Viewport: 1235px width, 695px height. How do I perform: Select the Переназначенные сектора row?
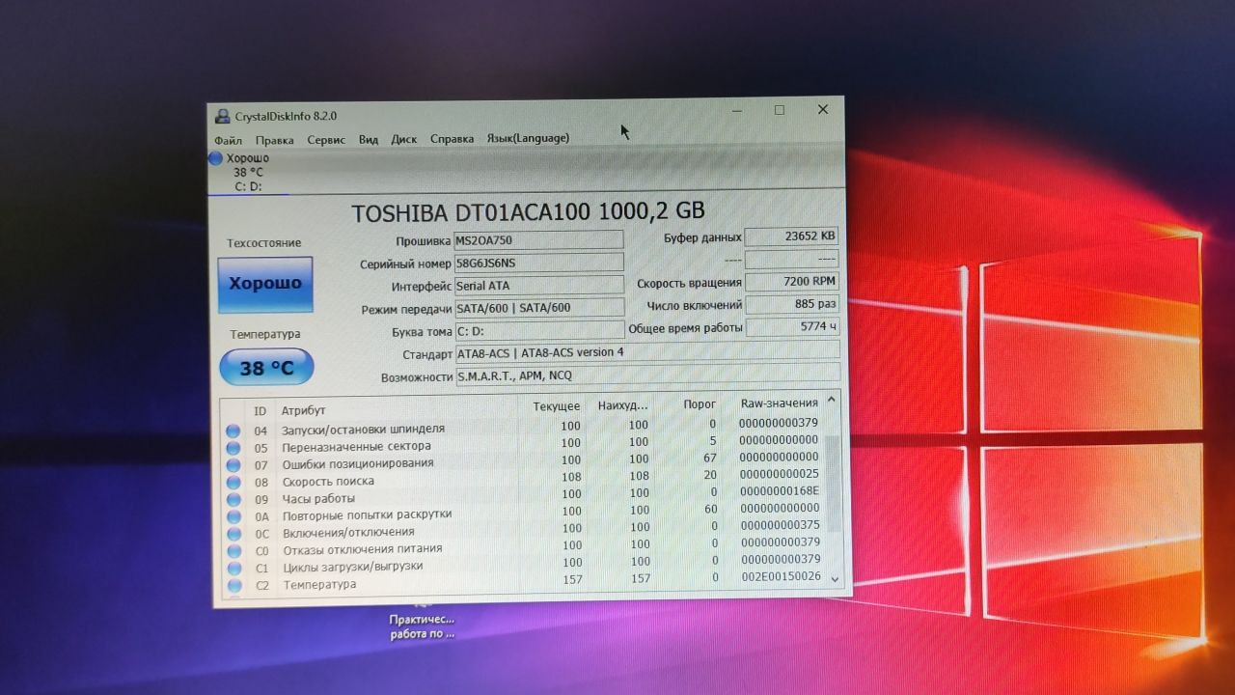(522, 444)
